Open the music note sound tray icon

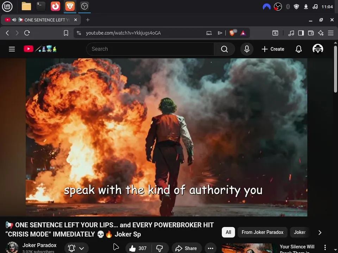coord(315,7)
